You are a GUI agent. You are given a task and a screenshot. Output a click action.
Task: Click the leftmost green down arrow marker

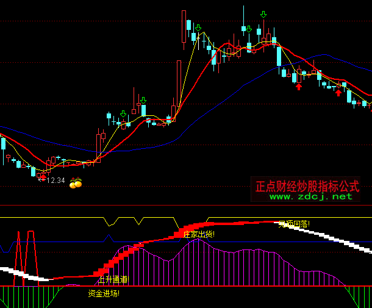(x=123, y=113)
